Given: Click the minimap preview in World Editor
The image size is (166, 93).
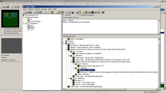Looking at the screenshot, I should point(10,19).
